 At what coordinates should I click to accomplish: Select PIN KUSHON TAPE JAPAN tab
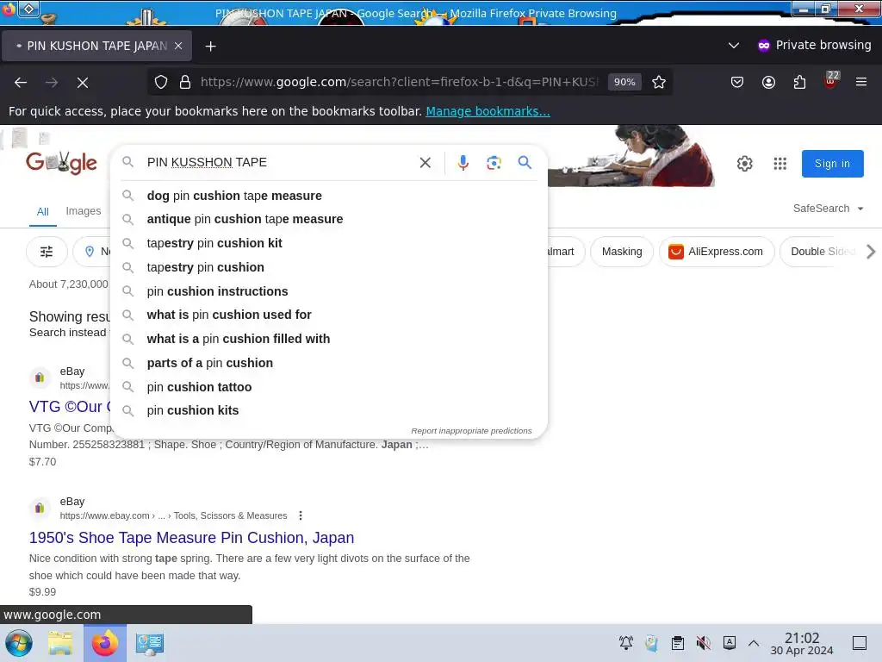pos(96,46)
